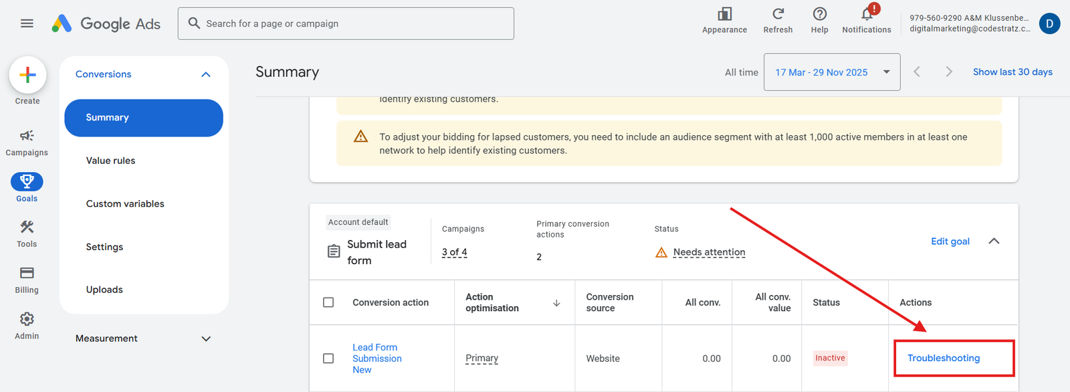Collapse the Conversions section
1070x392 pixels.
pyautogui.click(x=206, y=74)
